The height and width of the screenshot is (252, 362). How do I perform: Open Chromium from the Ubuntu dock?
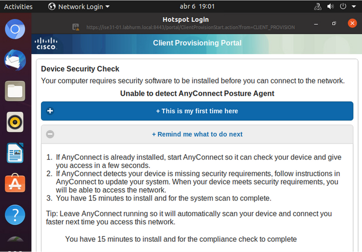click(x=15, y=29)
